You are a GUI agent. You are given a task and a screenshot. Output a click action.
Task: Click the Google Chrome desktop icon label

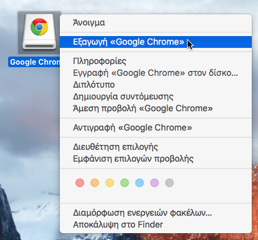[34, 62]
